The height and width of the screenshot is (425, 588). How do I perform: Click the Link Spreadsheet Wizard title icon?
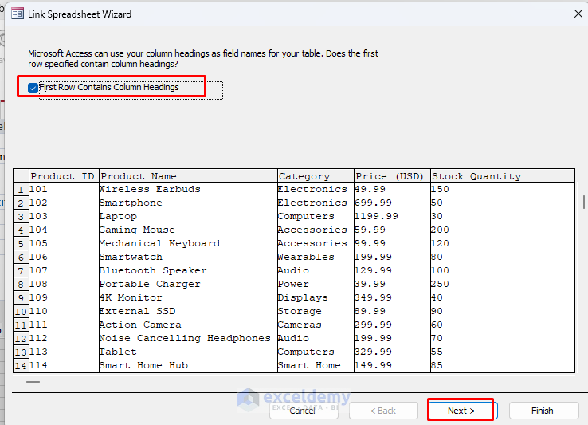(x=18, y=14)
